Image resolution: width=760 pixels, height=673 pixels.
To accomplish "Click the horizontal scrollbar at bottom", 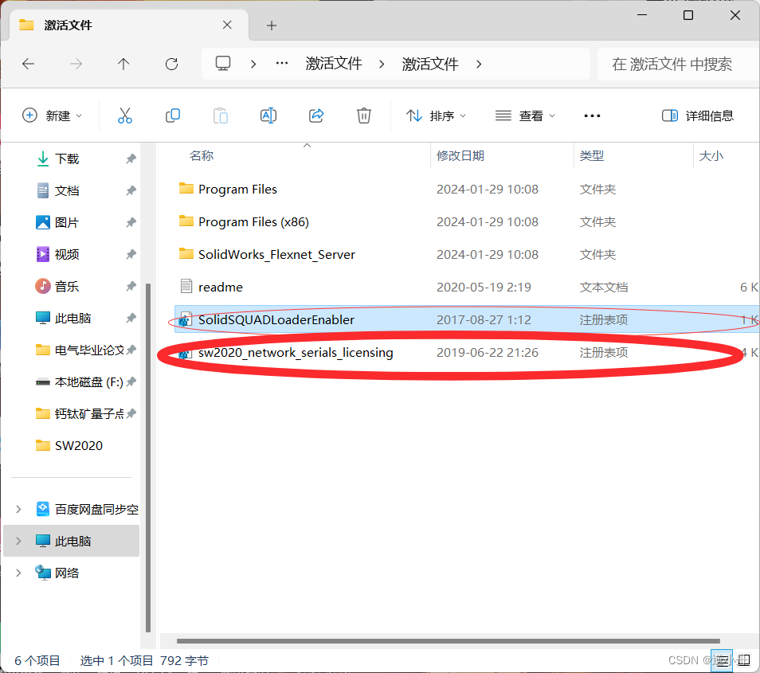I will (x=449, y=641).
